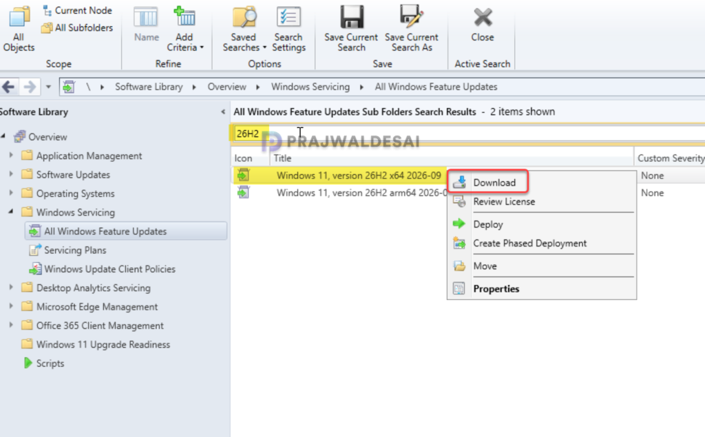Click Windows Servicing in breadcrumb
Screen dimensions: 705x437
tap(311, 87)
